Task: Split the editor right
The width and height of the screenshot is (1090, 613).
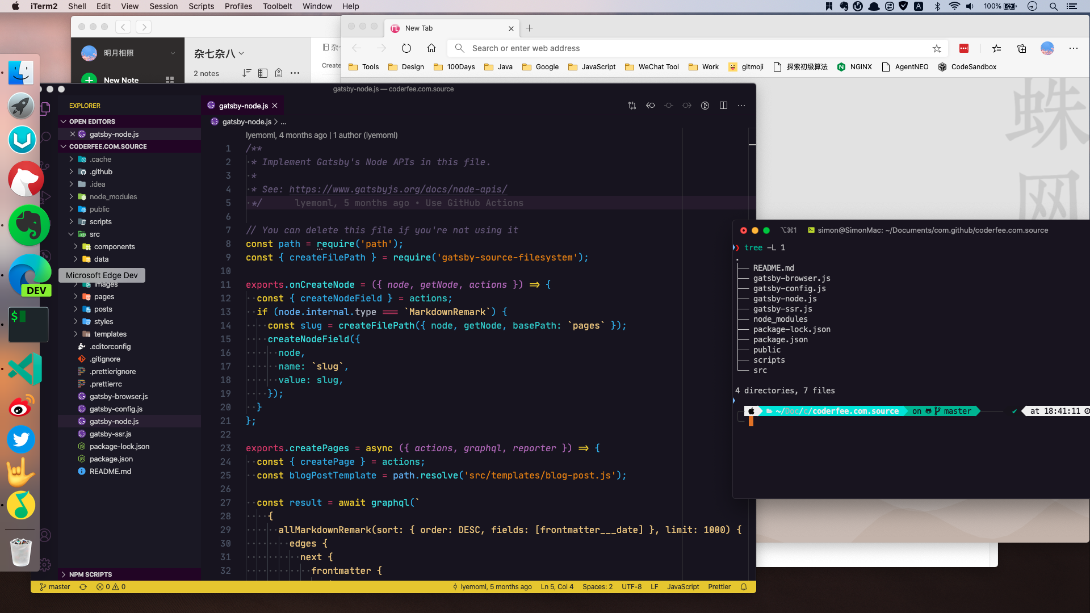Action: point(723,106)
